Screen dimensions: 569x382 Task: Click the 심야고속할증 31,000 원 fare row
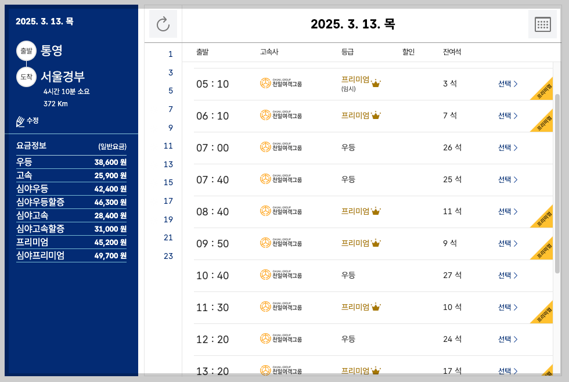(x=71, y=229)
